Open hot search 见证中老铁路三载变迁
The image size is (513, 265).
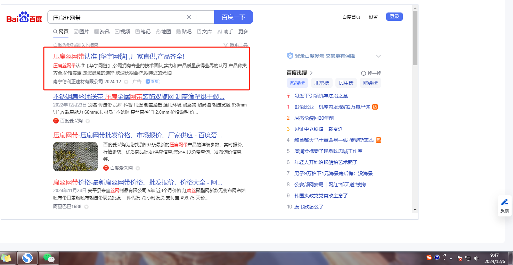pos(319,129)
